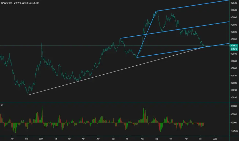Image resolution: width=239 pixels, height=141 pixels.
Task: Click the AO scale value -0.000200
Action: (234, 131)
